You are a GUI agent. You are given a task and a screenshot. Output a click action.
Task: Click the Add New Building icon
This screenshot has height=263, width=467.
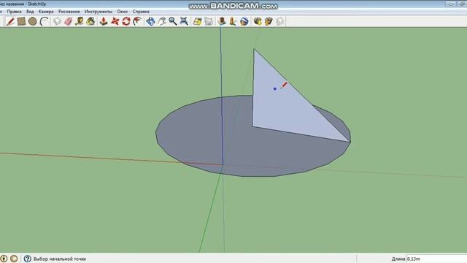[222, 21]
